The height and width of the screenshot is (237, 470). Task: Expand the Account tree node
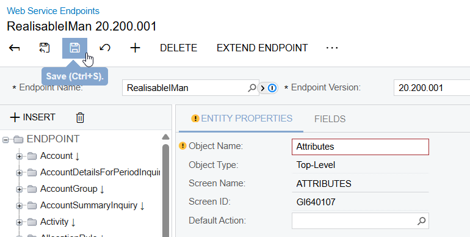pos(19,156)
